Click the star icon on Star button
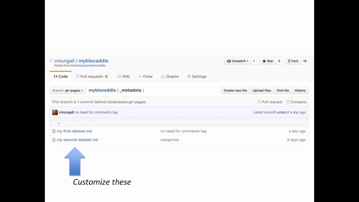 click(x=264, y=61)
